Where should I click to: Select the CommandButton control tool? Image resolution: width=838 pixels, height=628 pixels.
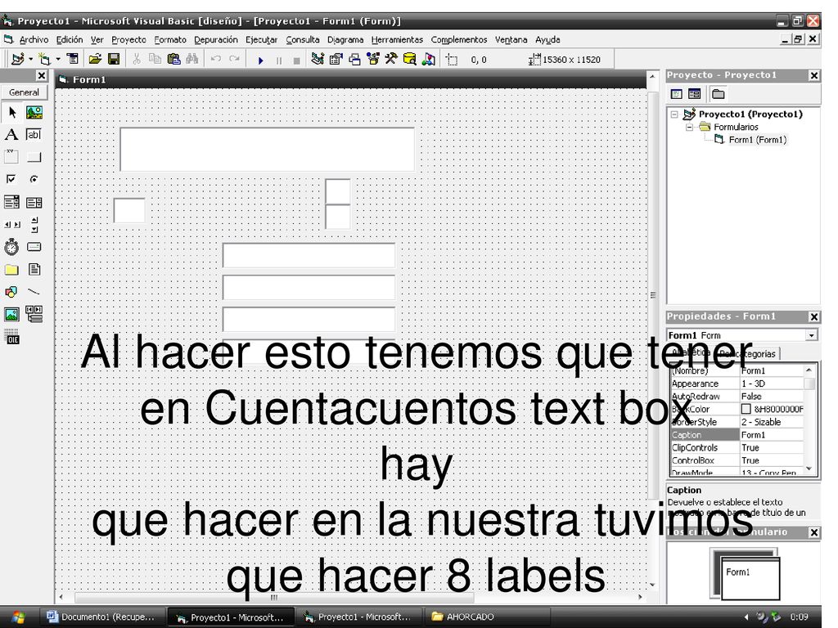pos(34,157)
